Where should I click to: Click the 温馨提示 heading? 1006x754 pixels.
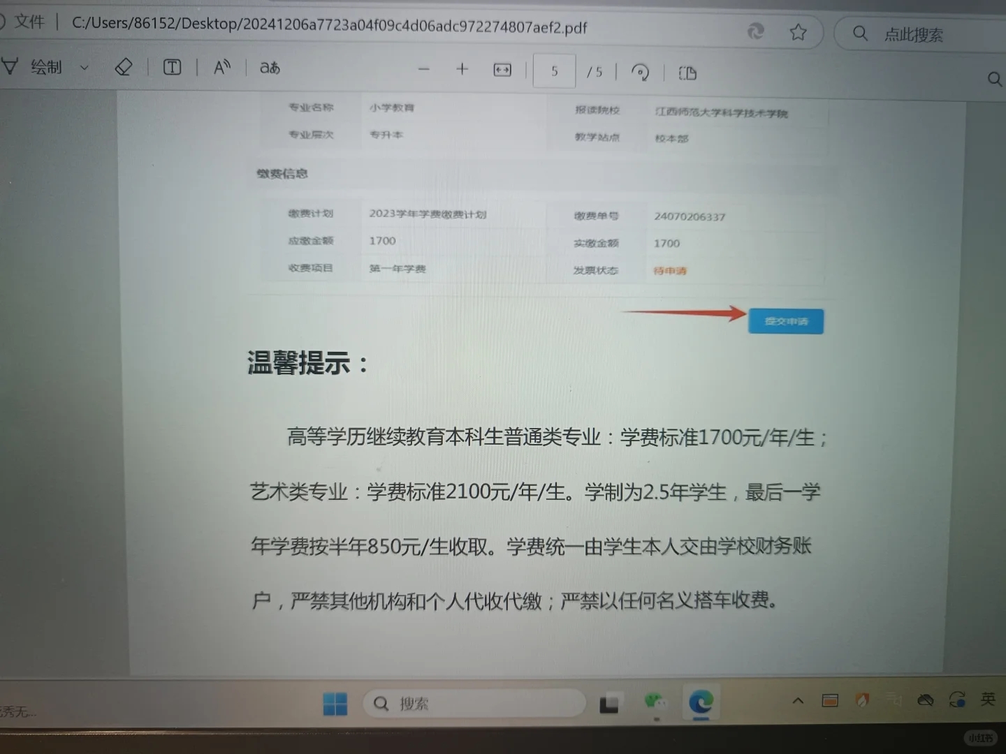coord(307,363)
